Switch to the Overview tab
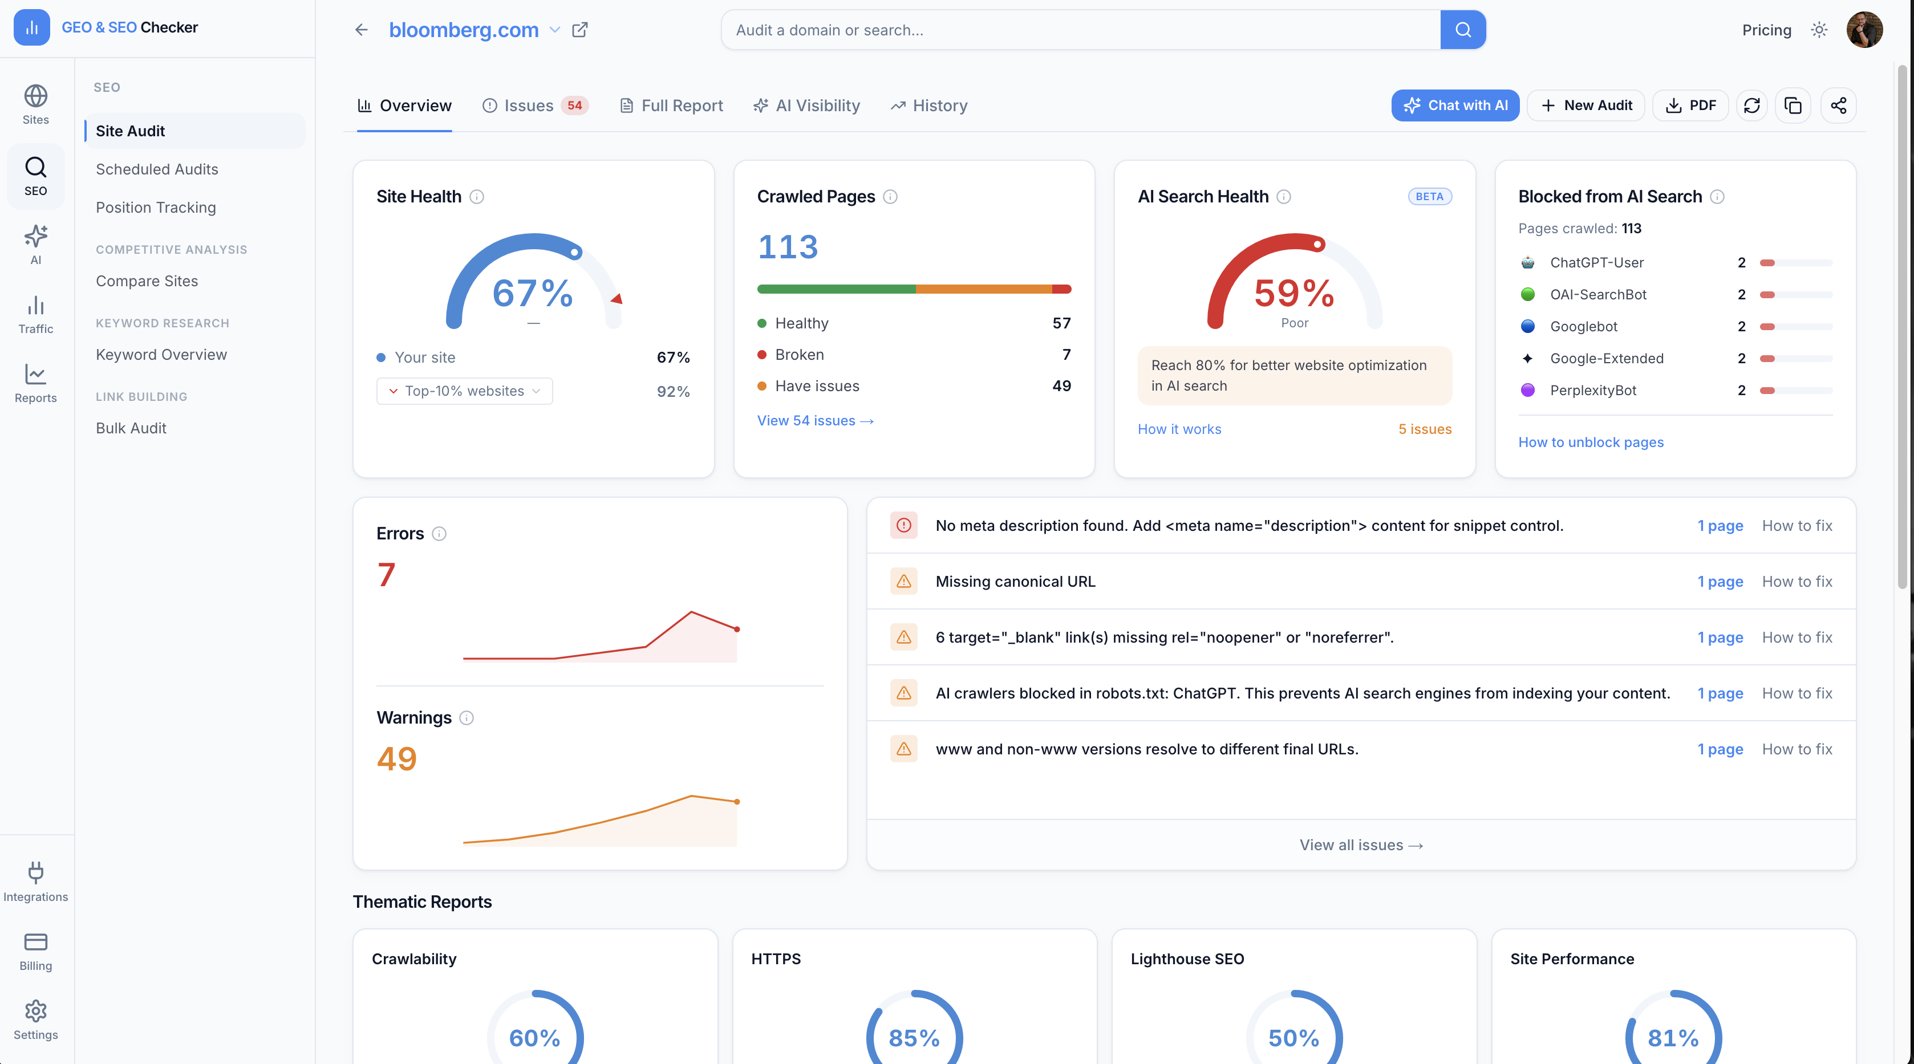The width and height of the screenshot is (1914, 1064). tap(404, 105)
